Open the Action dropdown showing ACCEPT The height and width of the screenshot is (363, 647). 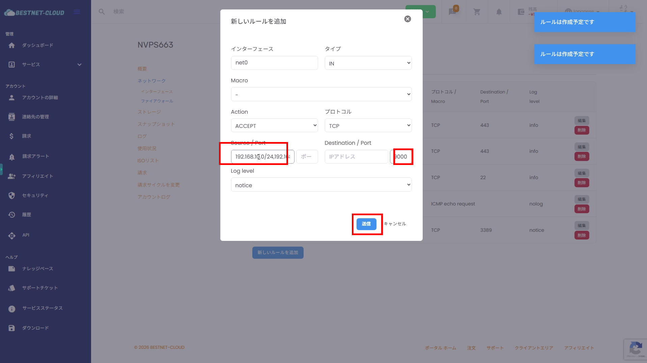[x=274, y=125]
